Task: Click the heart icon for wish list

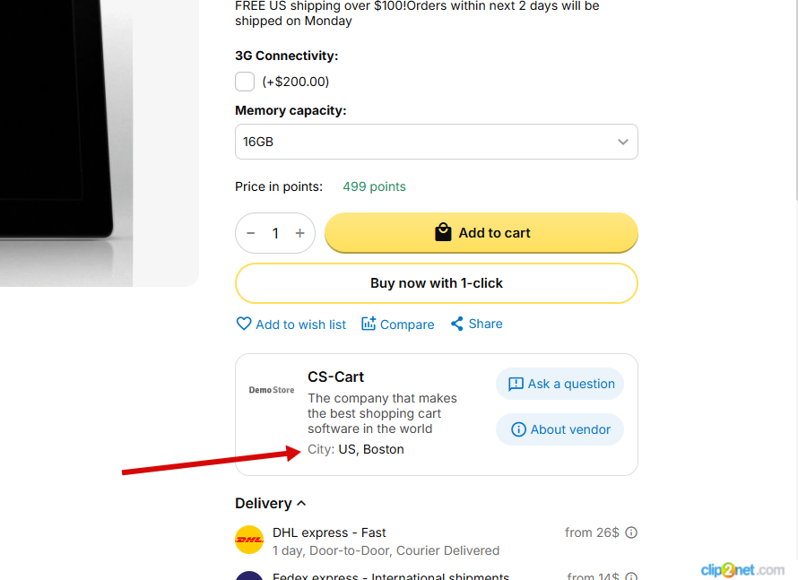Action: click(x=244, y=324)
